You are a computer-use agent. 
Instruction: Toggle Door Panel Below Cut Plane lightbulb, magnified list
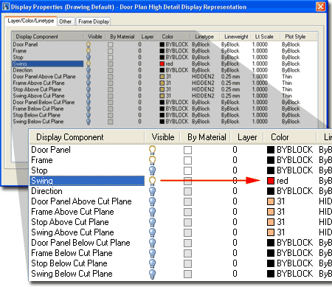(153, 243)
